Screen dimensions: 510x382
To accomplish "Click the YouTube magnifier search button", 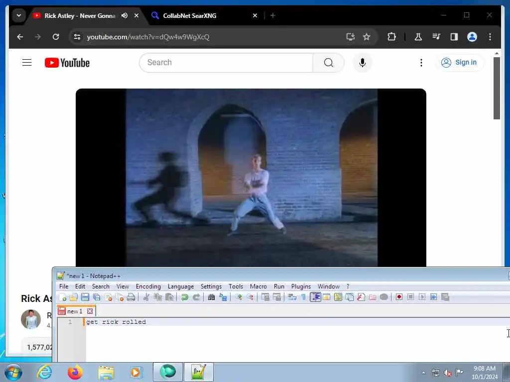I will click(329, 62).
